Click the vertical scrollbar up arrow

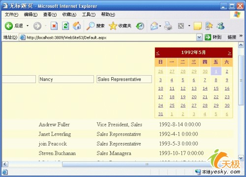coord(241,45)
